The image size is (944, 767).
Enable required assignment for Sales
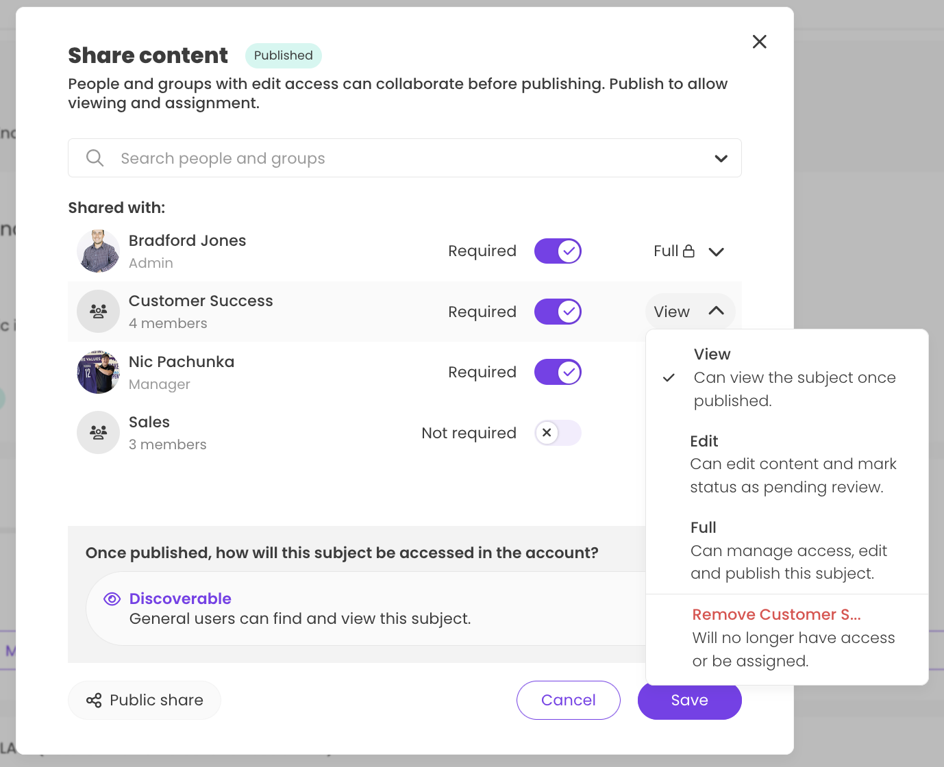pos(558,433)
